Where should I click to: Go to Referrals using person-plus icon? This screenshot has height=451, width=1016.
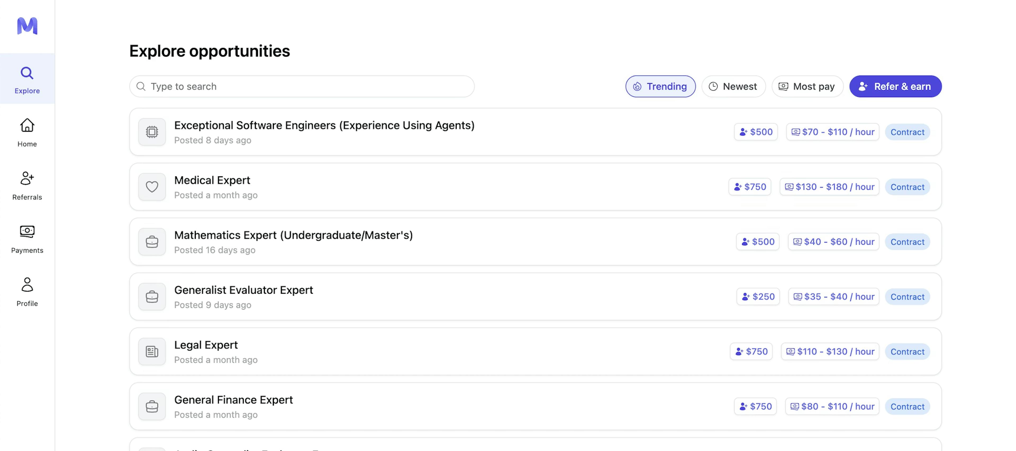27,179
